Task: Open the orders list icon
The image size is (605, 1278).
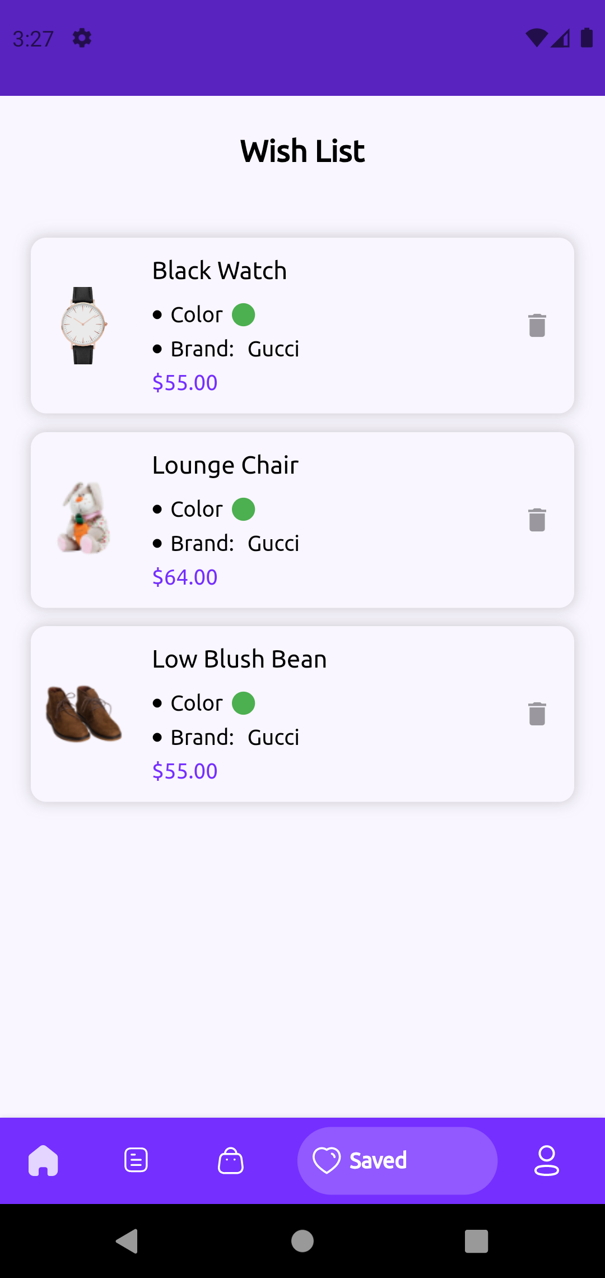Action: point(136,1160)
